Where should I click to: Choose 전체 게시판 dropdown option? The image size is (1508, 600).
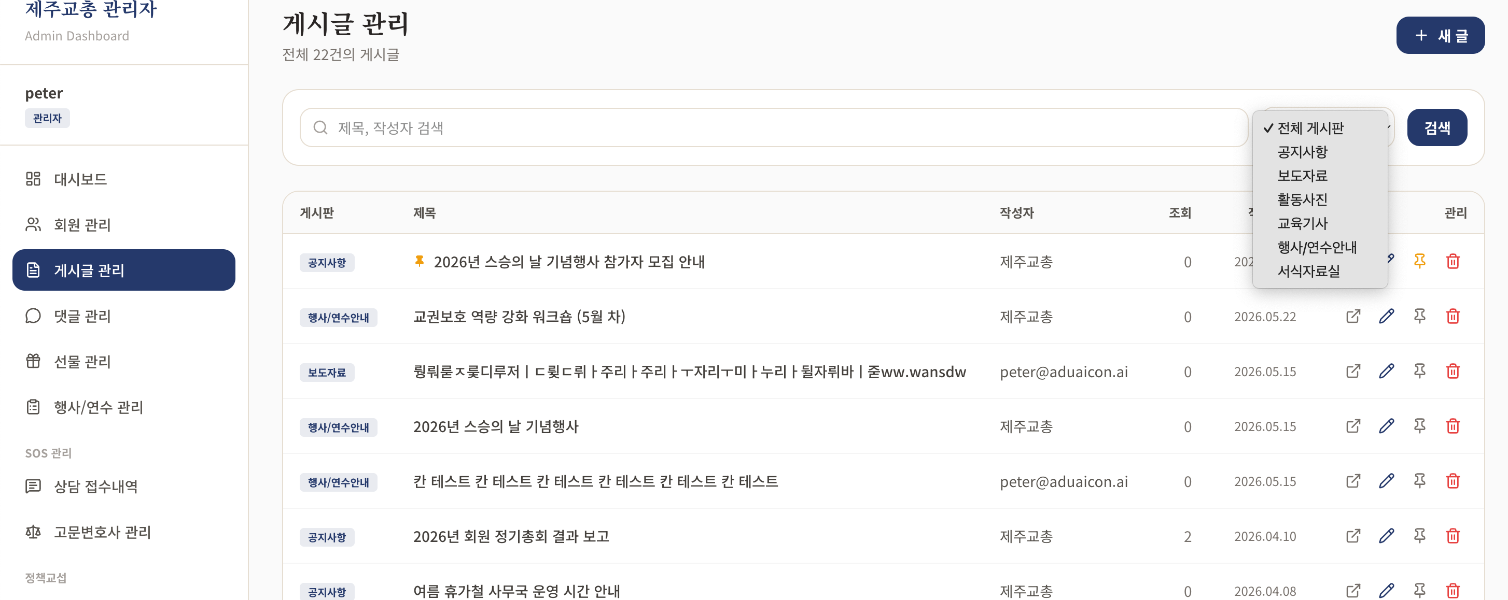[1319, 128]
